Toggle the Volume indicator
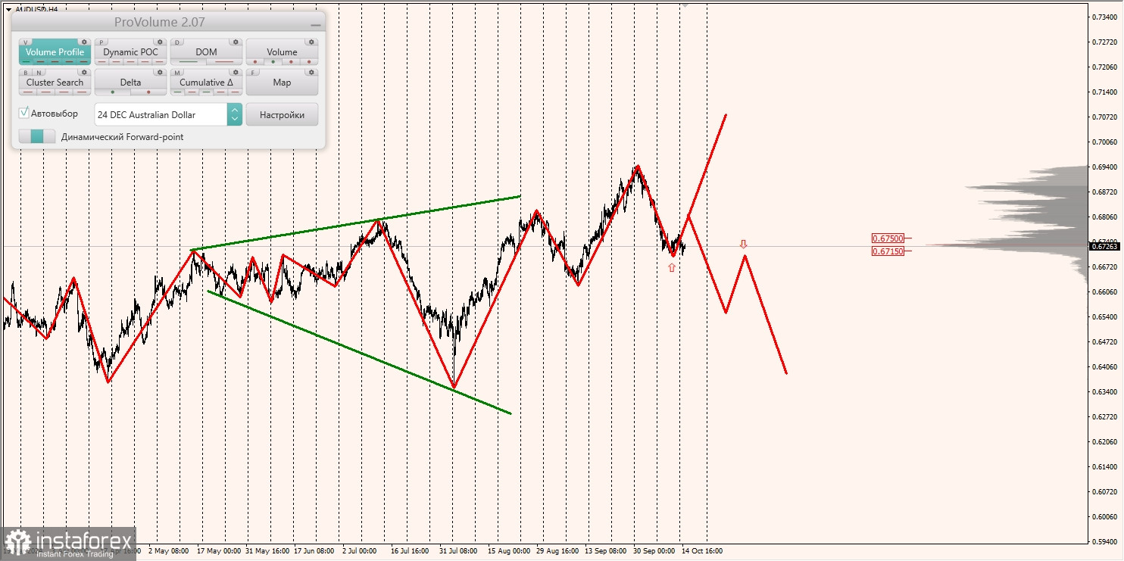The width and height of the screenshot is (1124, 561). [x=282, y=52]
